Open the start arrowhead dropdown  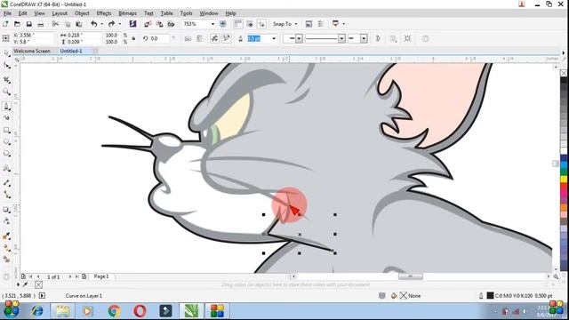click(299, 38)
